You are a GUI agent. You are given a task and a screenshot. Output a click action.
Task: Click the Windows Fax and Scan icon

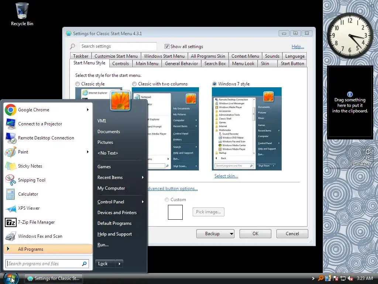click(11, 236)
